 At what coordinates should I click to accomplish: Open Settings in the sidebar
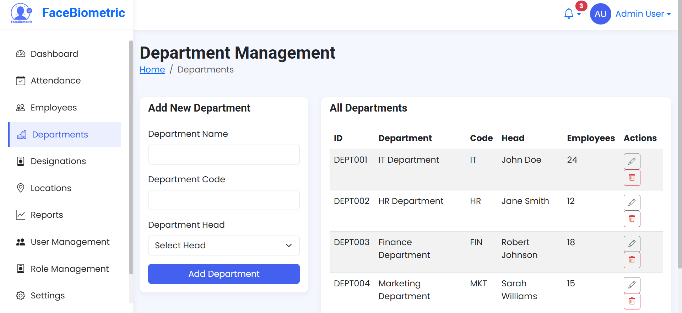click(65, 296)
